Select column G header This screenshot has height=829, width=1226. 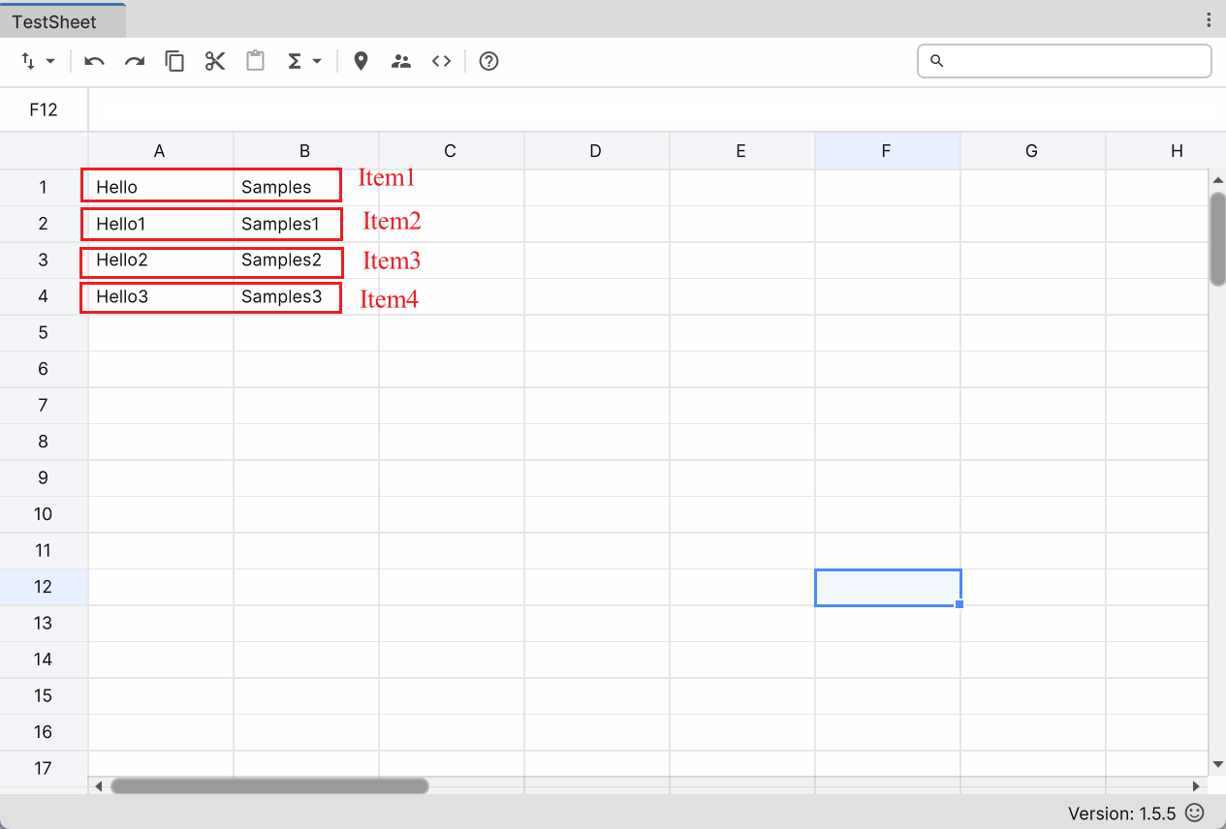tap(1032, 150)
